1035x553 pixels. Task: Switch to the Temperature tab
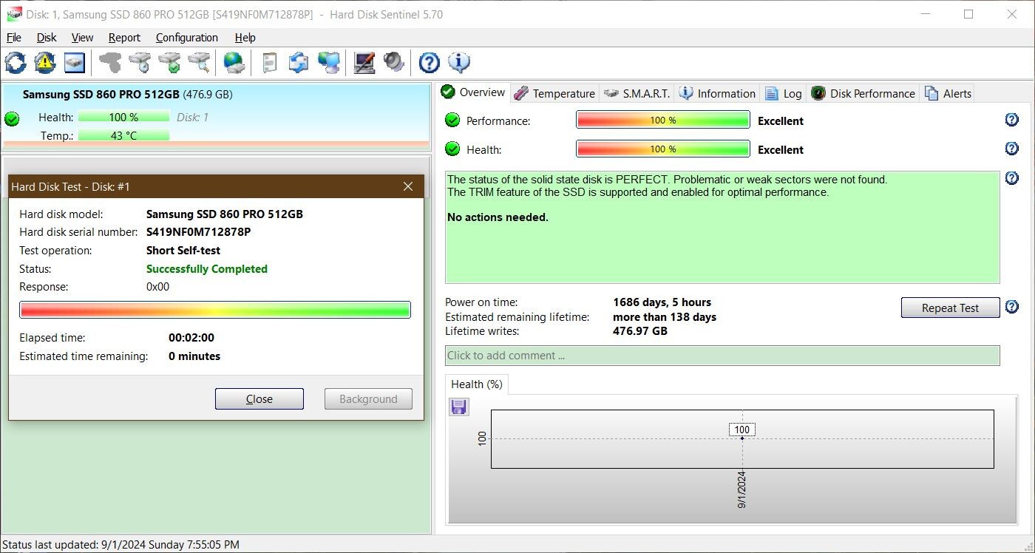click(x=555, y=93)
